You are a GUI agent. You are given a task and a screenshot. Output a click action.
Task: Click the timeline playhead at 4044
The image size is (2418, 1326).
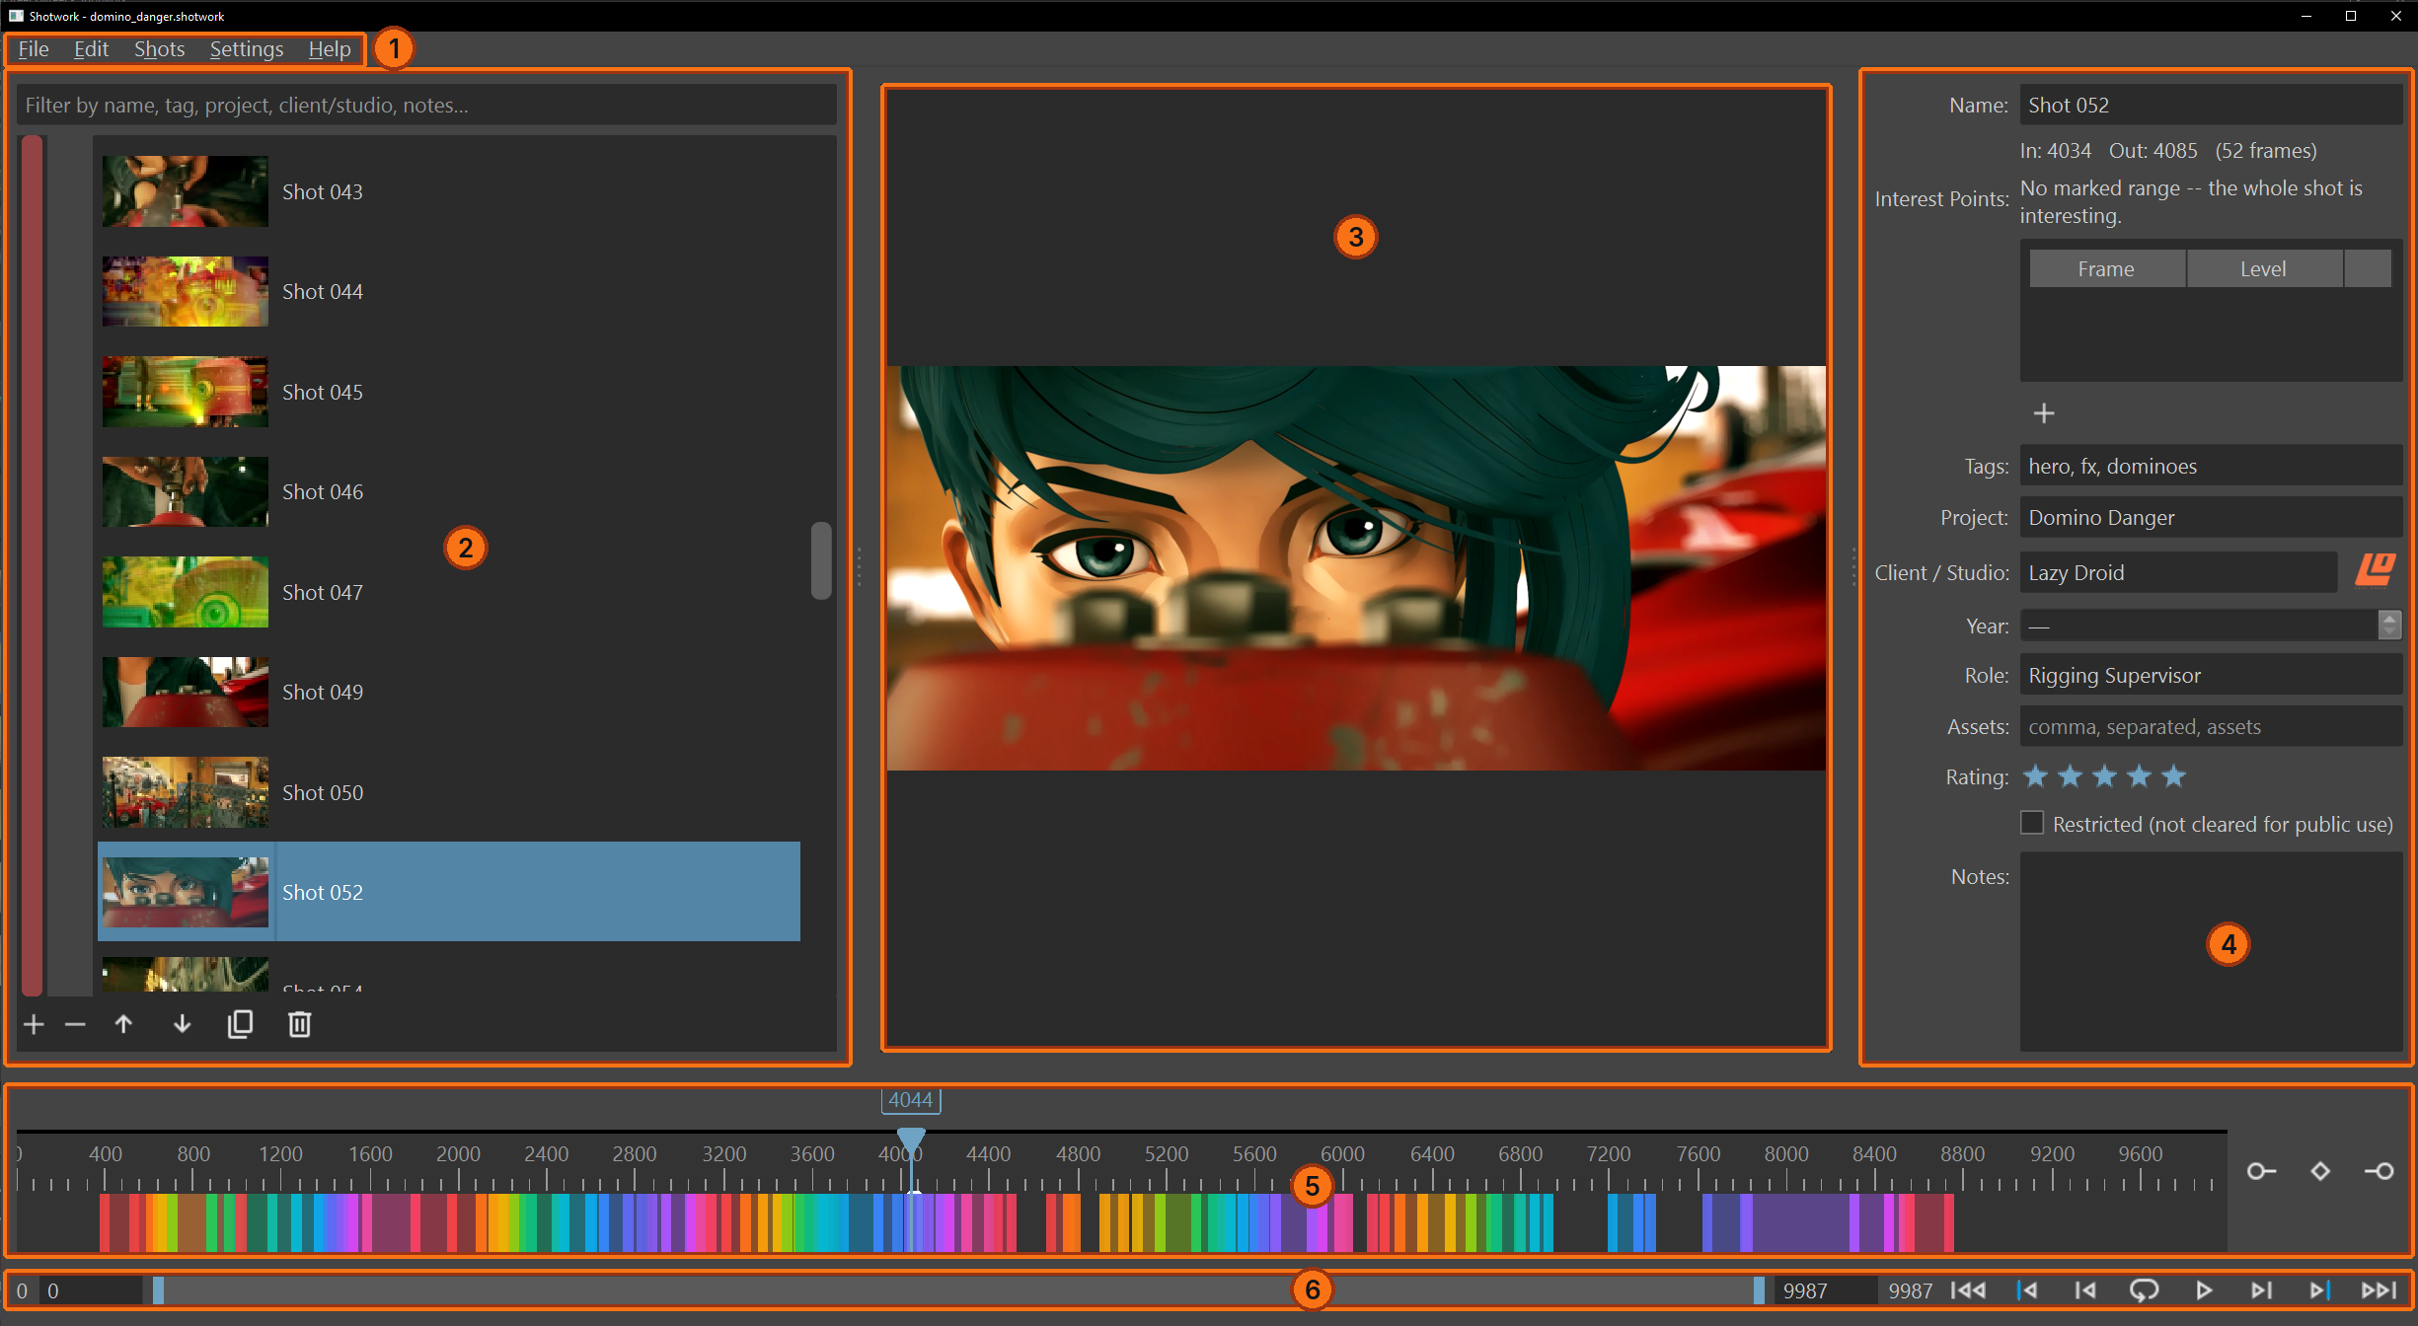pyautogui.click(x=911, y=1141)
